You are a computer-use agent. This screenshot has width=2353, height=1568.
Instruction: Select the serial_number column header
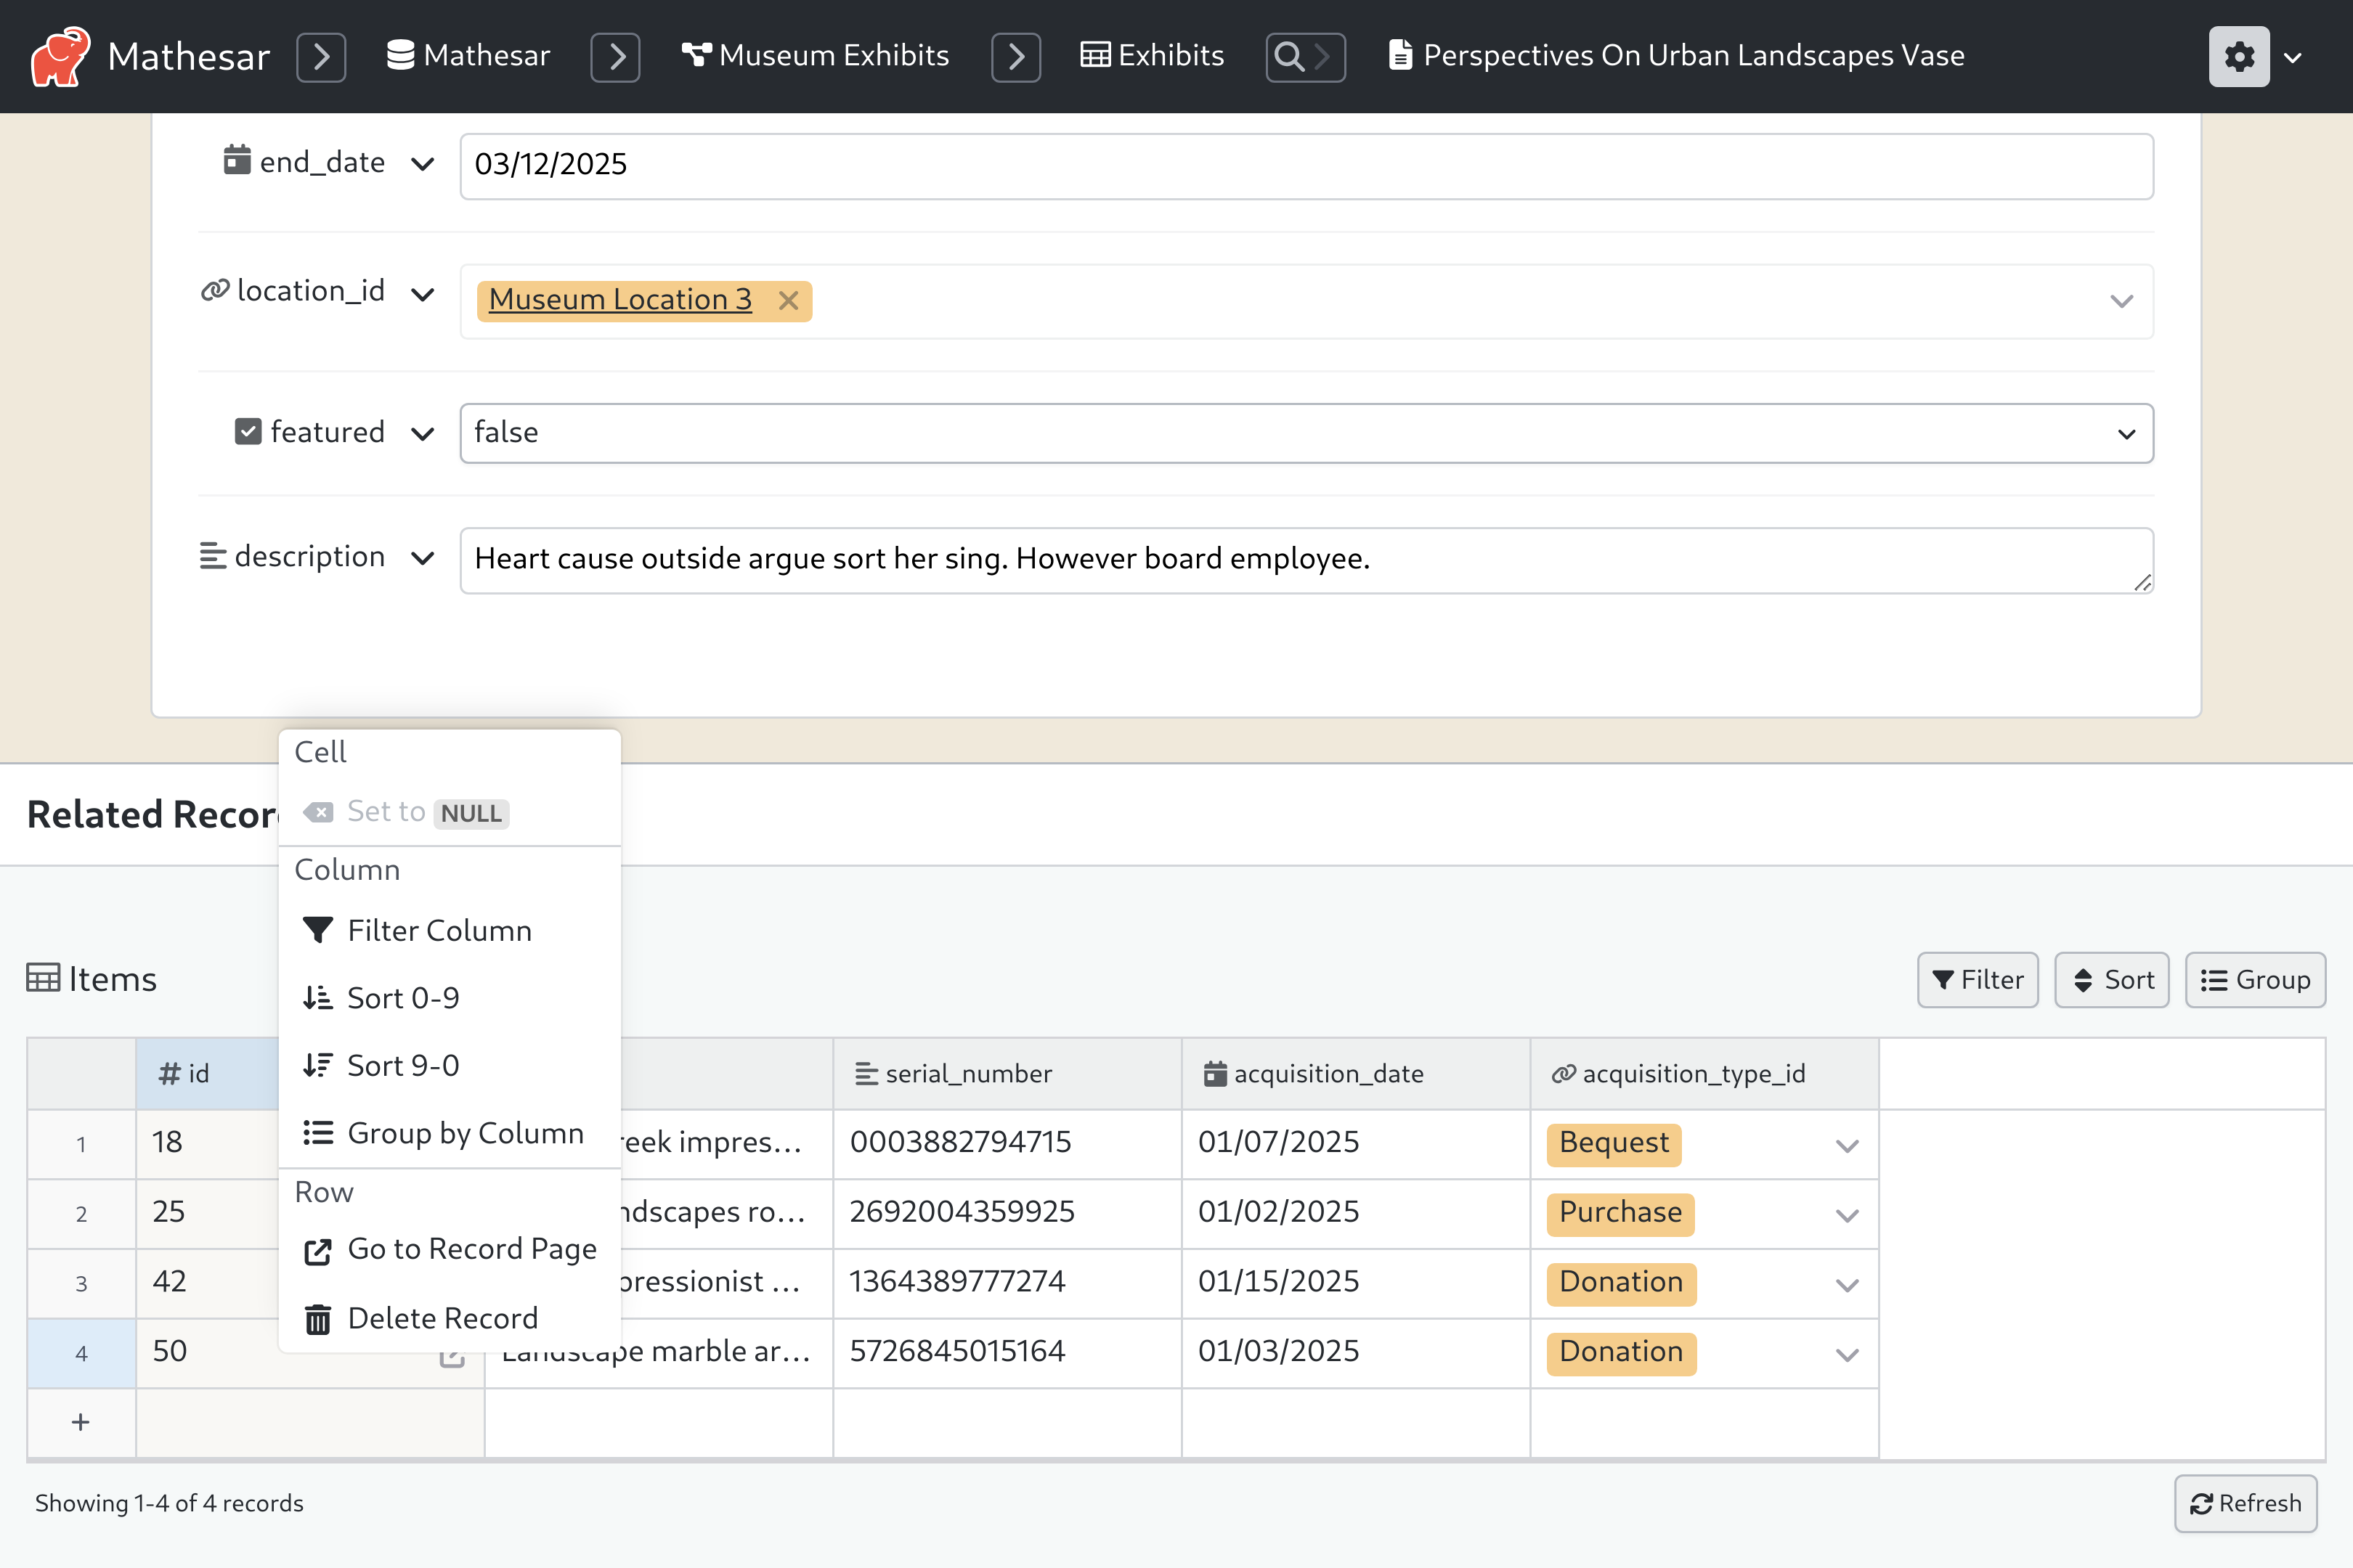(x=1007, y=1074)
